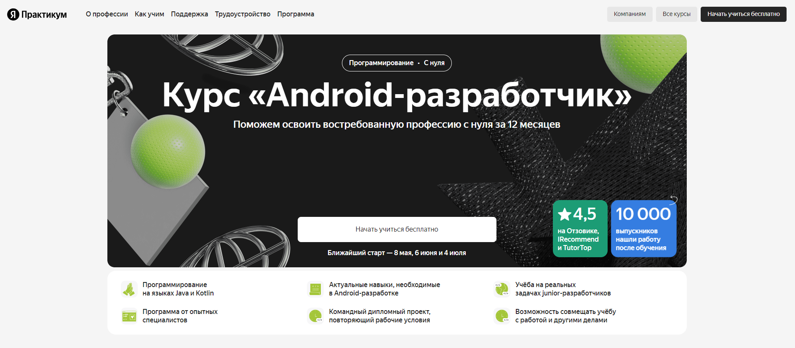Click the white 'Начать учиться бесплатно' hero button
The height and width of the screenshot is (348, 795).
(x=397, y=229)
